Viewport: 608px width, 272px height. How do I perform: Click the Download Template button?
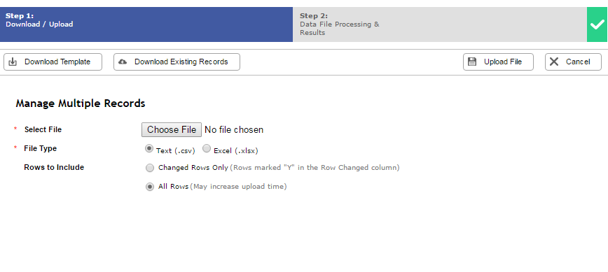click(53, 62)
